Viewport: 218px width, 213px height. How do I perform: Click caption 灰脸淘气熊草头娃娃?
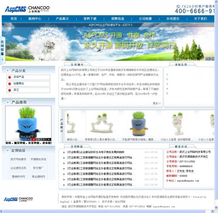pyautogui.click(x=139, y=139)
